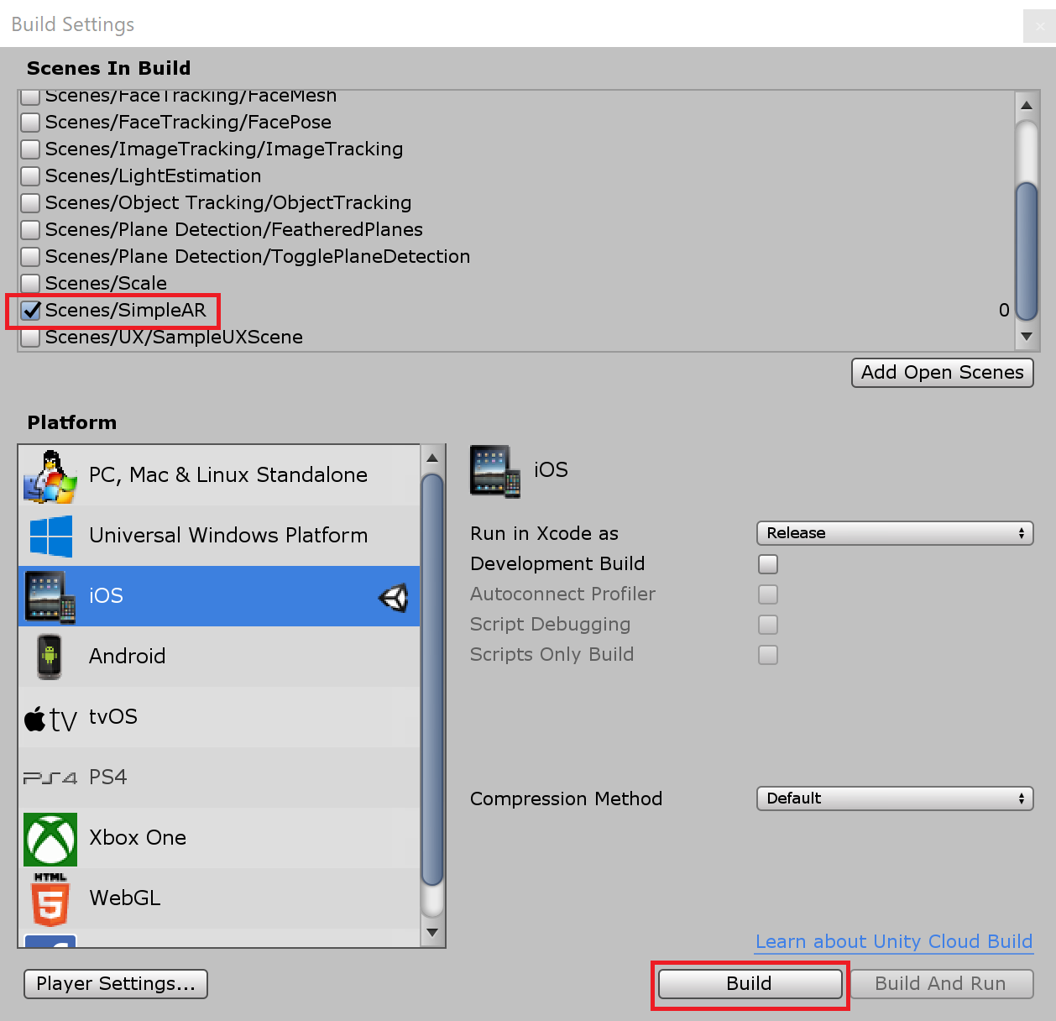Screen dimensions: 1056x1021
Task: Click the Universal Windows Platform logo icon
Action: [x=50, y=537]
